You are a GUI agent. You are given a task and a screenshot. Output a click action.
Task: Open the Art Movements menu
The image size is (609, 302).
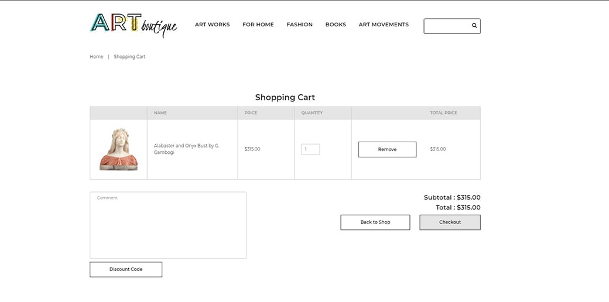[384, 25]
